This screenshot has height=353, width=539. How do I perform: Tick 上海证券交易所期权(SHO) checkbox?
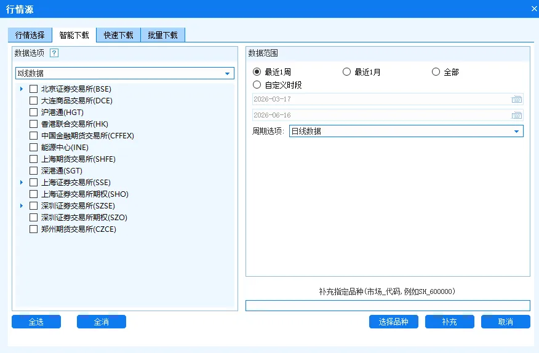click(33, 194)
